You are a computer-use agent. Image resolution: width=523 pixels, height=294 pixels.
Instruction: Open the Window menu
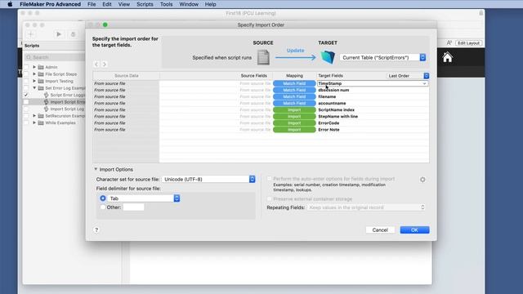tap(189, 4)
